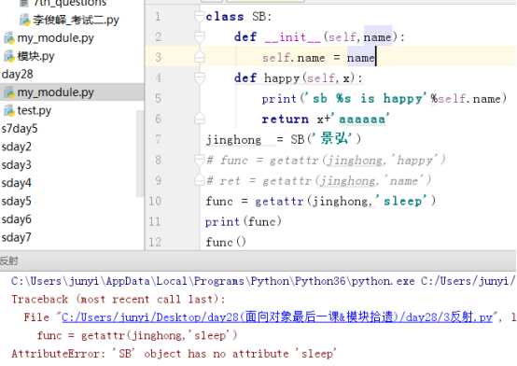Screen dimensions: 517x366
Task: Place cursor on 'class SB:' line
Action: [238, 16]
